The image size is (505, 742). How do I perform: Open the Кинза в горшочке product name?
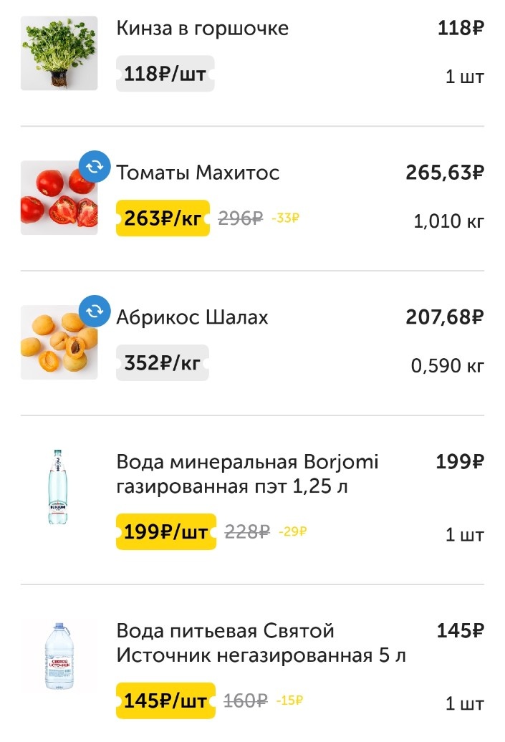[201, 29]
